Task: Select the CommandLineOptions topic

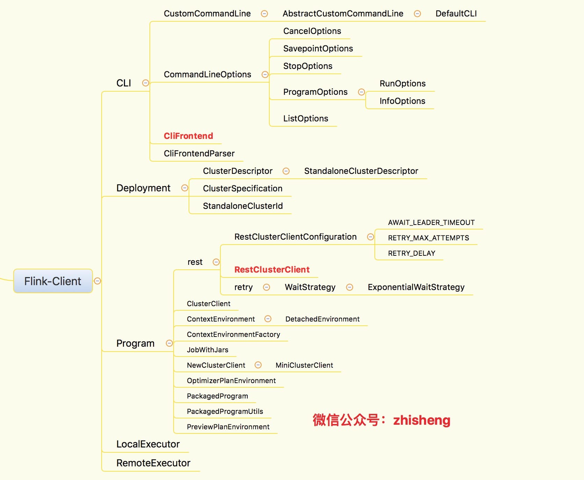Action: click(207, 75)
